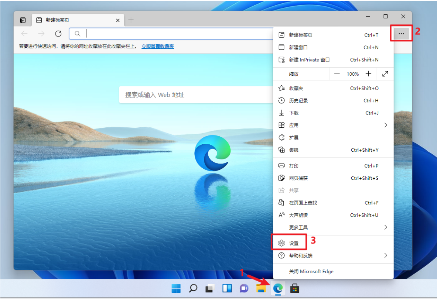This screenshot has height=299, width=437.
Task: Refresh the current page
Action: pyautogui.click(x=58, y=33)
